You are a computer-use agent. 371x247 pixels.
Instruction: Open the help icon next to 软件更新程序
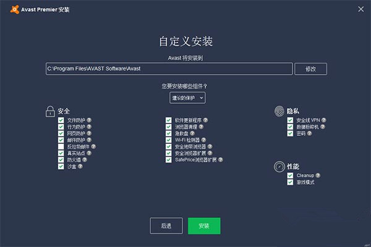206,120
